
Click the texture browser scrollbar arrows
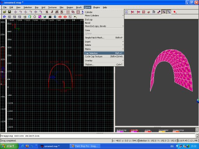point(197,130)
